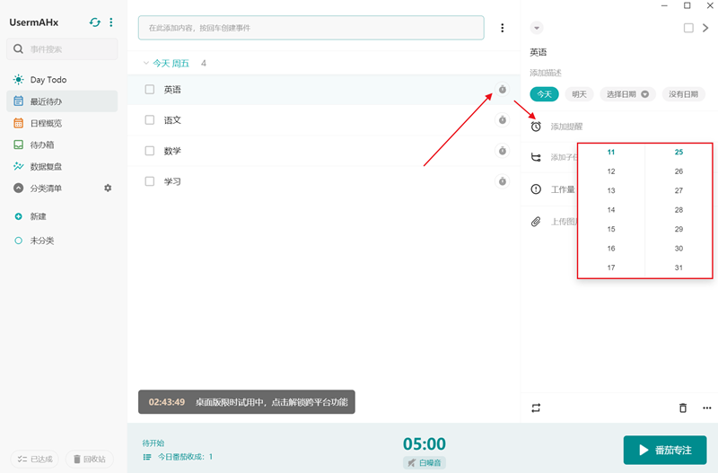Viewport: 718px width, 473px height.
Task: Click 添加描述 to add a description
Action: (x=546, y=73)
